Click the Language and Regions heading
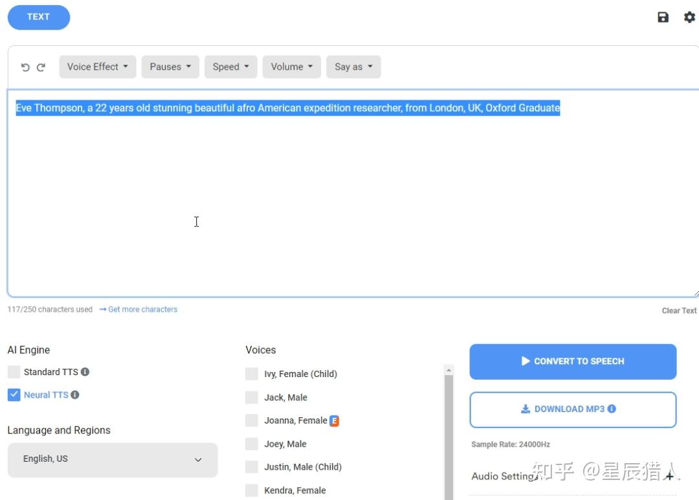The width and height of the screenshot is (699, 500). tap(59, 430)
